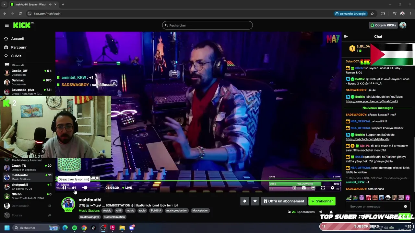
Task: Select shotgunkill channel in sidebar
Action: [x=28, y=186]
